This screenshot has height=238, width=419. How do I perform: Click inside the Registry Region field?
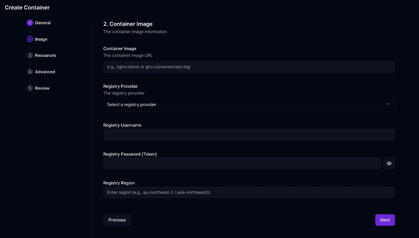pyautogui.click(x=249, y=192)
